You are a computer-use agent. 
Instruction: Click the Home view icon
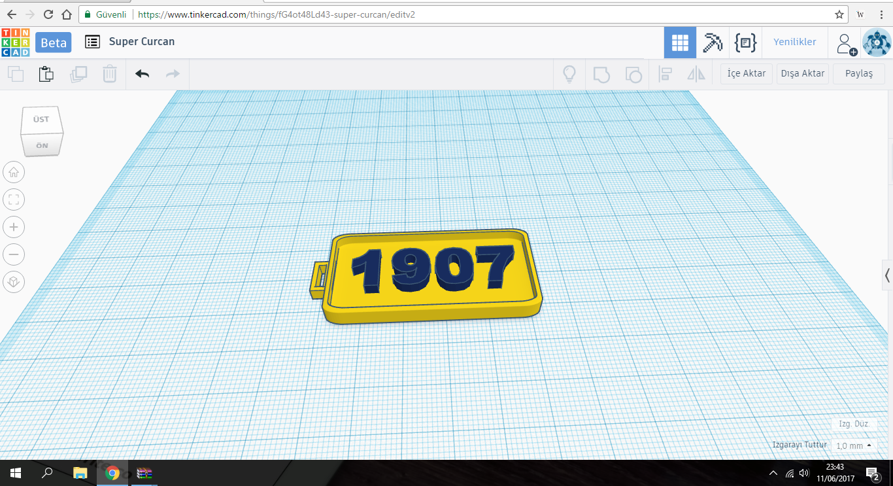point(14,173)
